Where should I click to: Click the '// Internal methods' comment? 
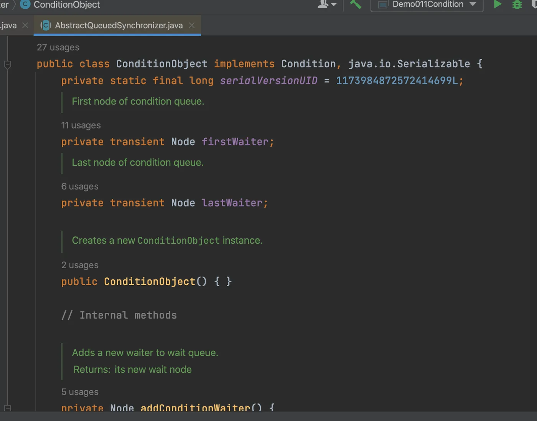pyautogui.click(x=119, y=315)
